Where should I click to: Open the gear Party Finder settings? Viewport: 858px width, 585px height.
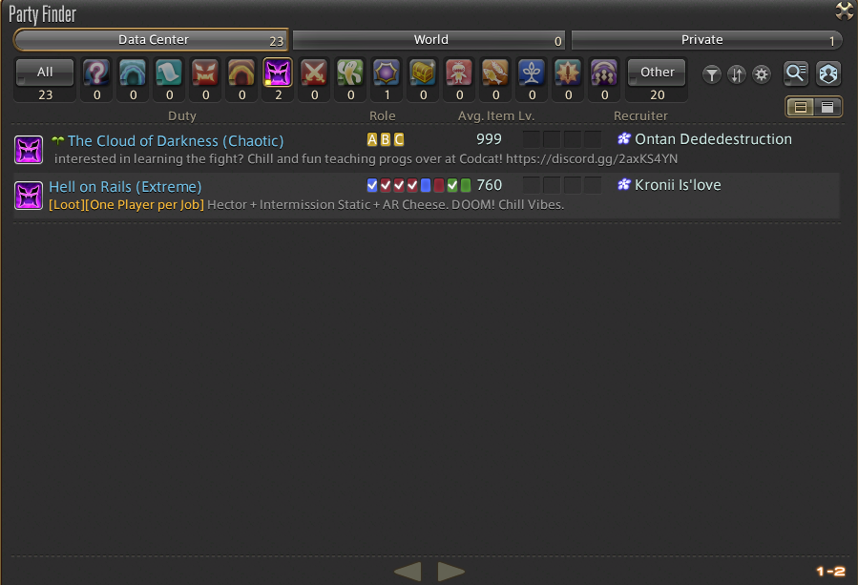(762, 74)
